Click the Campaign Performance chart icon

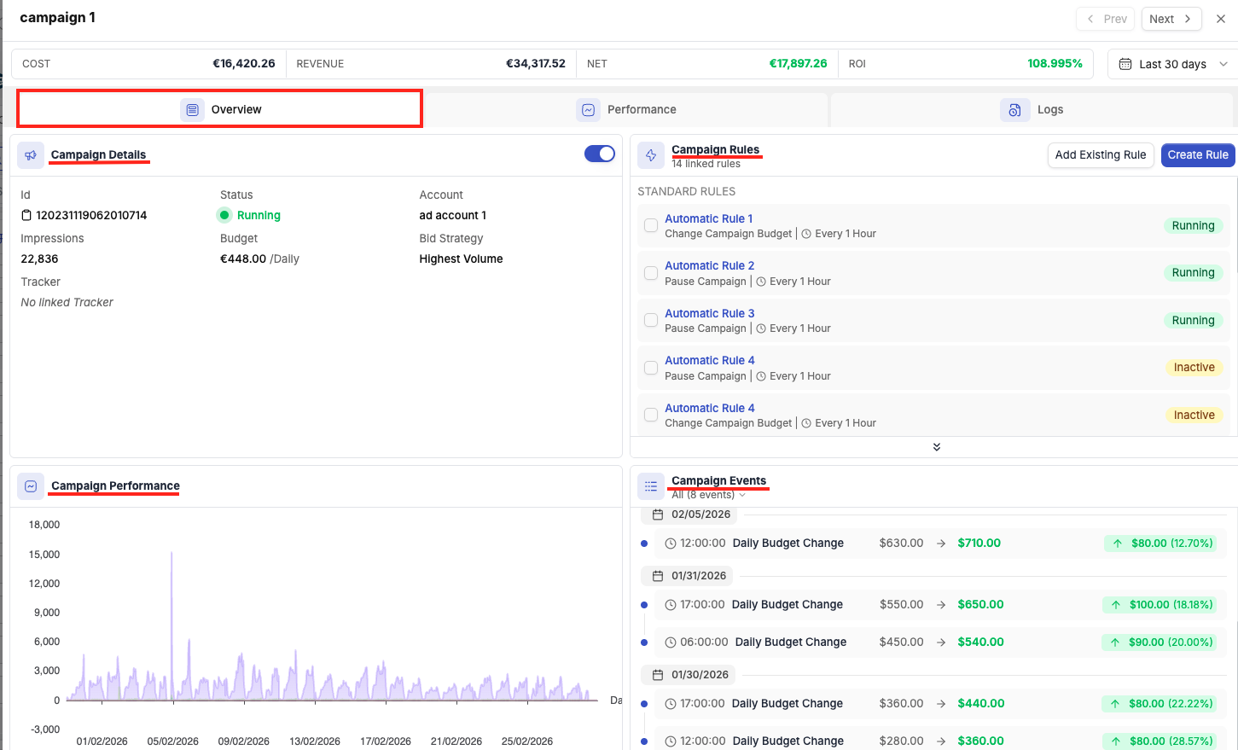tap(31, 486)
